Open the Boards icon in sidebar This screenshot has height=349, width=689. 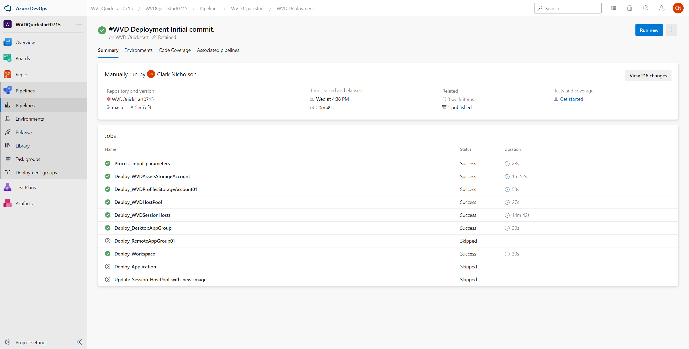click(x=8, y=58)
